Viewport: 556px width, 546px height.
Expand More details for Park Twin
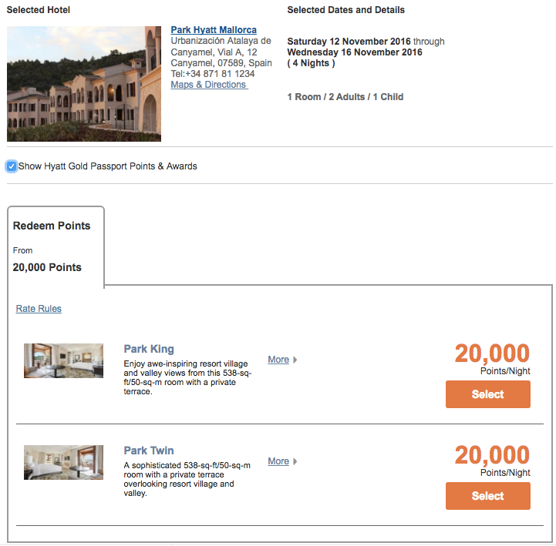(x=278, y=461)
